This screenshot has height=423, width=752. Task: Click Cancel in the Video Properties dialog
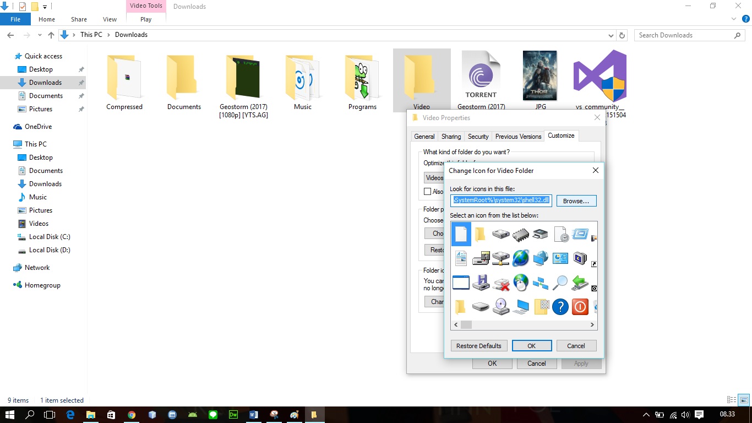(x=537, y=364)
